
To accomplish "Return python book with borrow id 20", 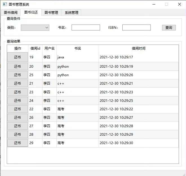I will click(17, 67).
